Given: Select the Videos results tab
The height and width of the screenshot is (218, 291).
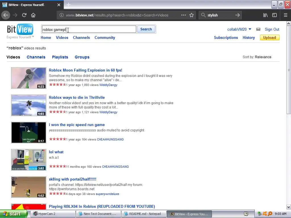Looking at the screenshot, I should pyautogui.click(x=13, y=57).
